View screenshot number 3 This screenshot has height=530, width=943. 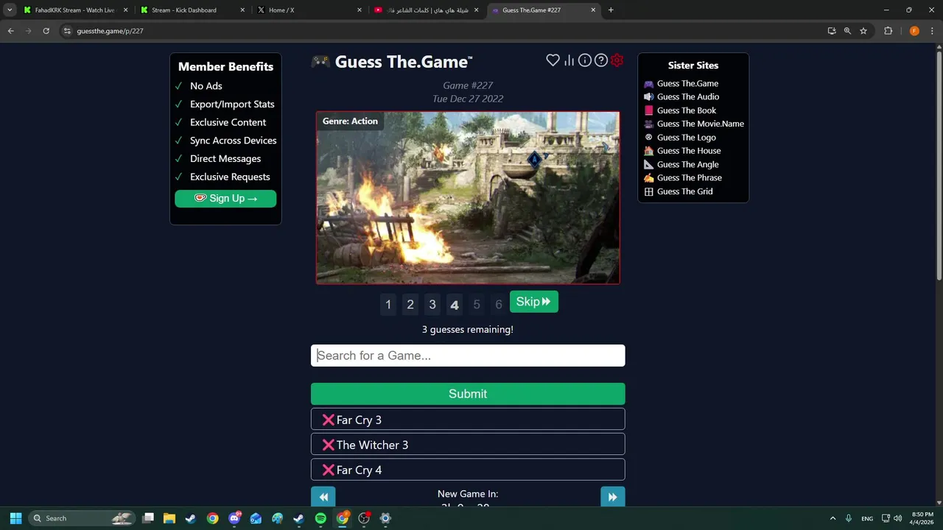[x=432, y=304]
